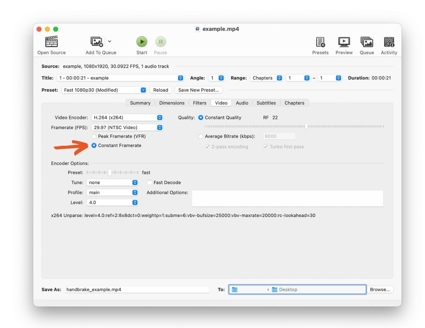425x328 pixels.
Task: Select the Constant Framerate radio button
Action: 94,145
